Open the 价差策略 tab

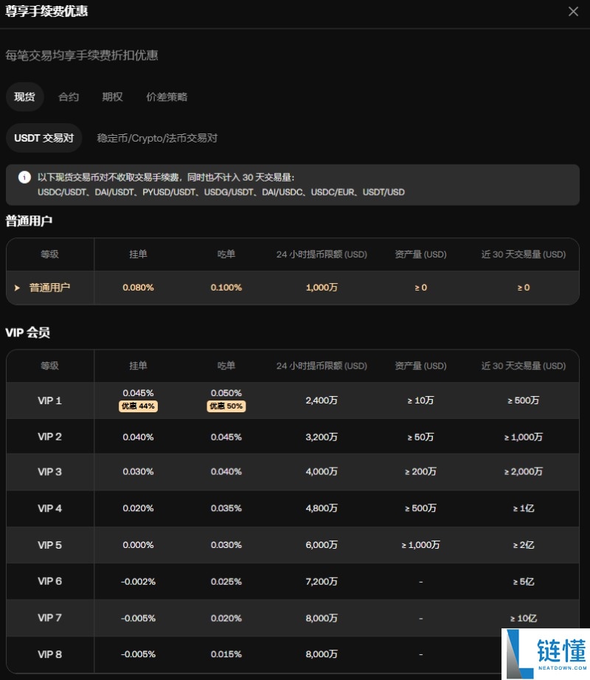pyautogui.click(x=167, y=97)
